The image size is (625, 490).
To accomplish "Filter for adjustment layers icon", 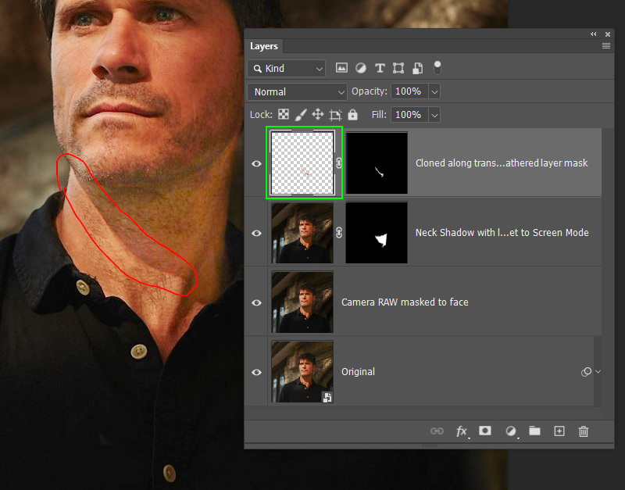I will (x=361, y=68).
